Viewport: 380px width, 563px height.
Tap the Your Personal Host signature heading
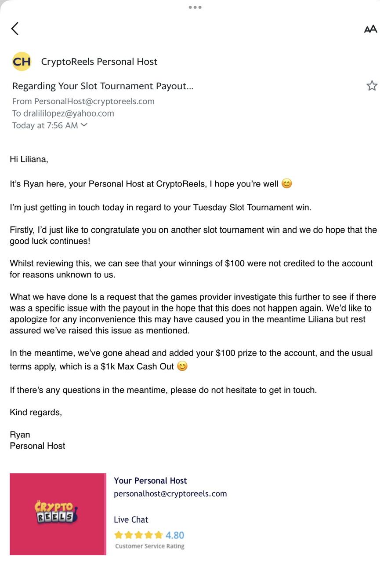tap(150, 481)
